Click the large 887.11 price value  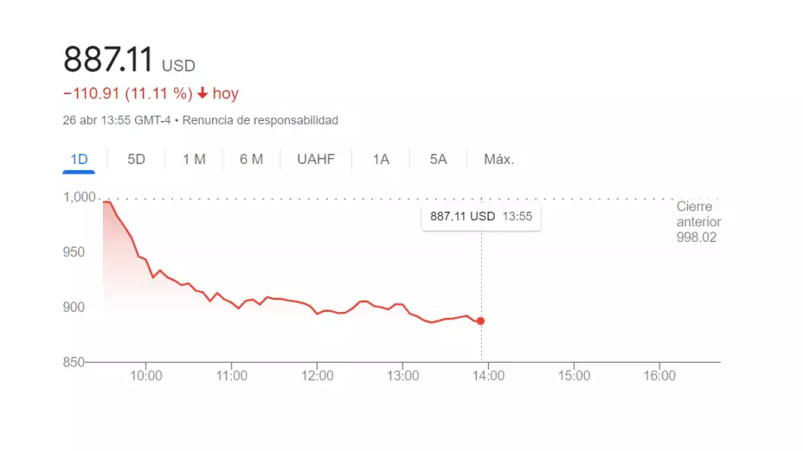pos(108,60)
